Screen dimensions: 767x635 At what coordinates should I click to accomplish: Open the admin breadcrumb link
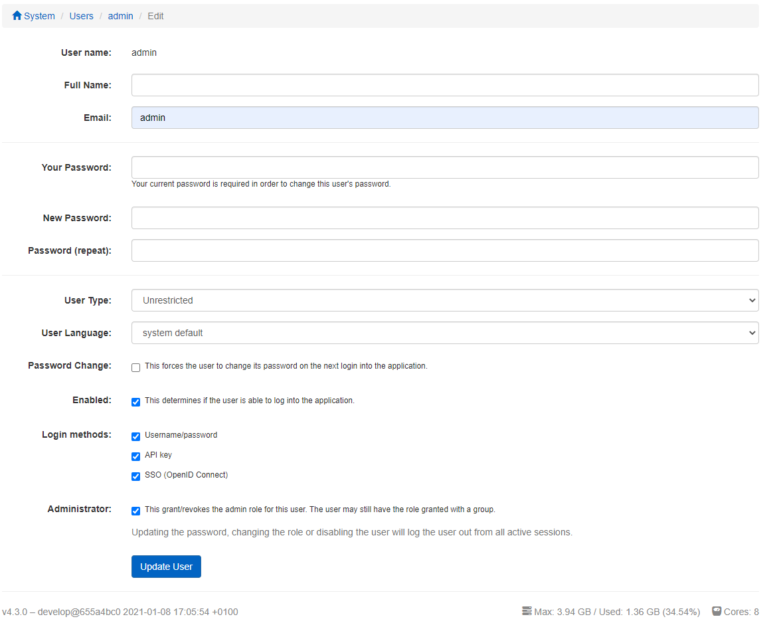click(x=120, y=16)
